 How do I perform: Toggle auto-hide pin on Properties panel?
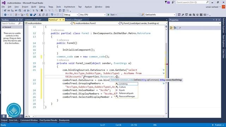(216, 20)
